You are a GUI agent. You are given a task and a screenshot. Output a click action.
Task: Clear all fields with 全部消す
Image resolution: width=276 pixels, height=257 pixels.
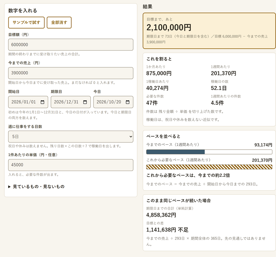59,22
